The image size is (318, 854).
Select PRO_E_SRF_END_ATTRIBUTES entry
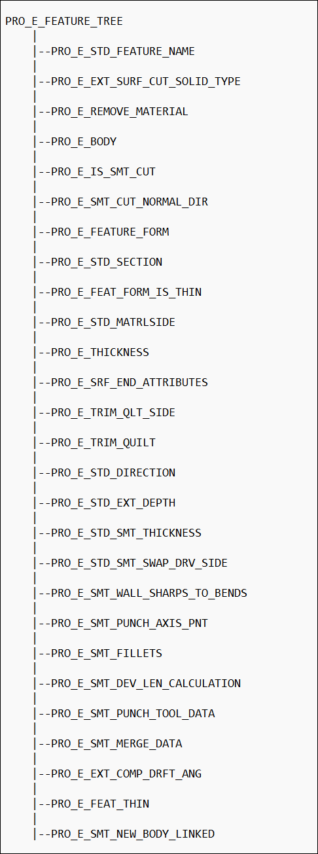tap(130, 383)
